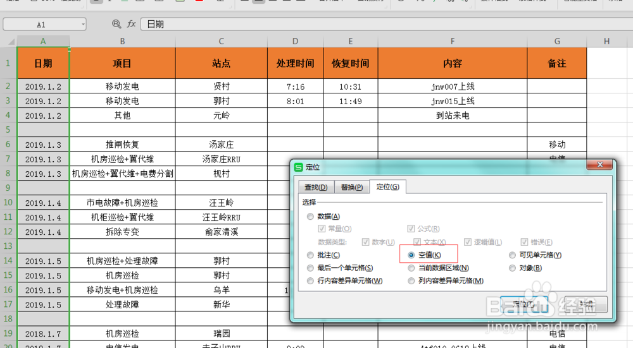Toggle the 常量(O) checkbox

[x=322, y=229]
